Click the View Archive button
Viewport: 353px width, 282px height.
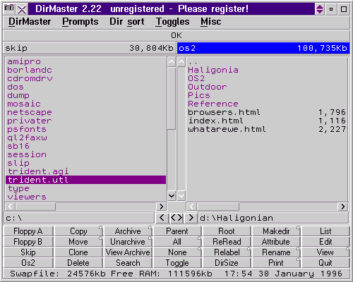128,252
